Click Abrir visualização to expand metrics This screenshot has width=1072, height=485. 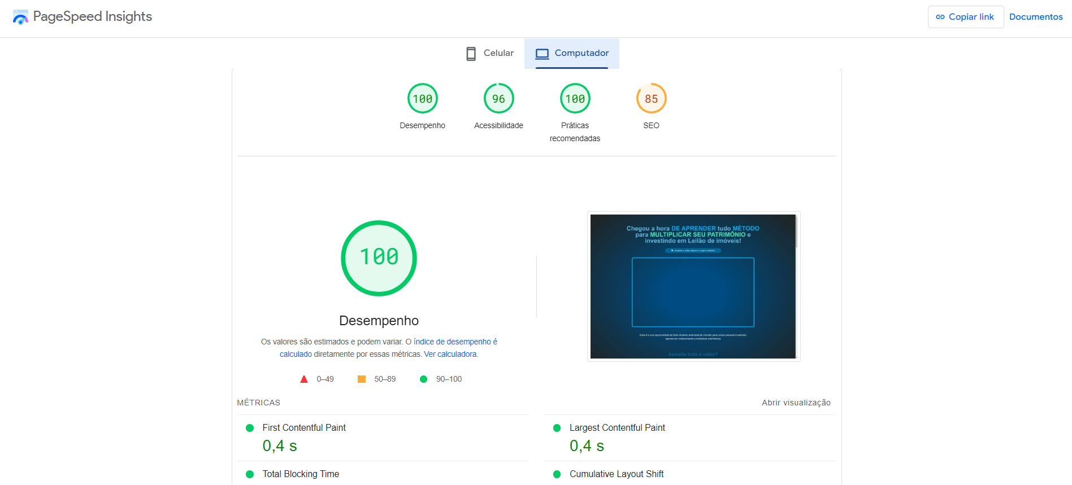click(x=796, y=403)
